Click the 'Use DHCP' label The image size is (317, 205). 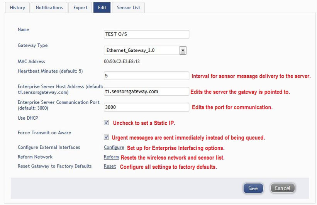(28, 118)
